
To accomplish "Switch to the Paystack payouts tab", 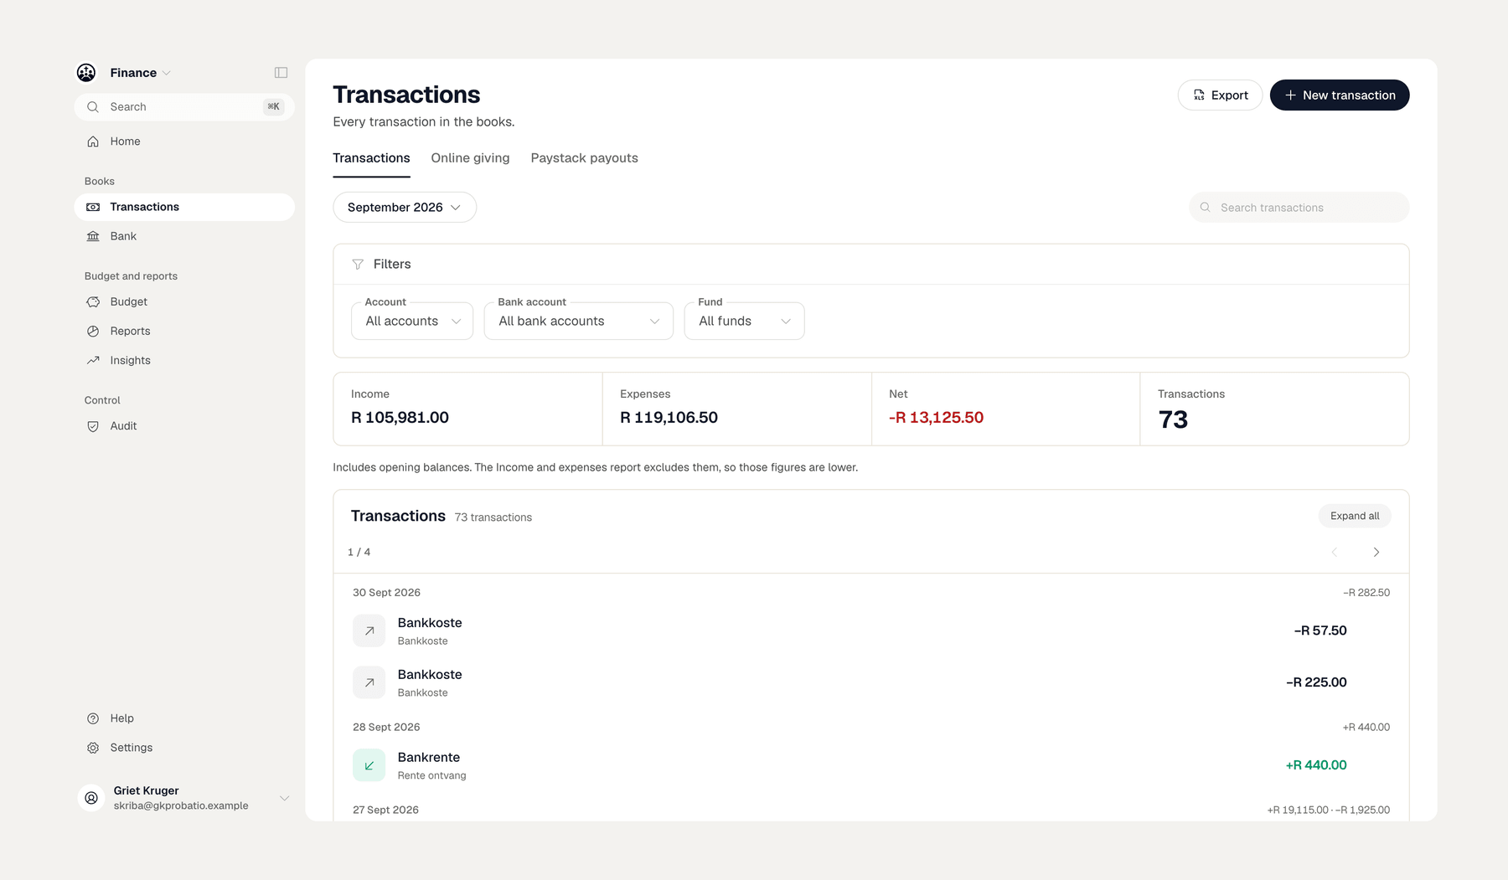I will [x=585, y=158].
